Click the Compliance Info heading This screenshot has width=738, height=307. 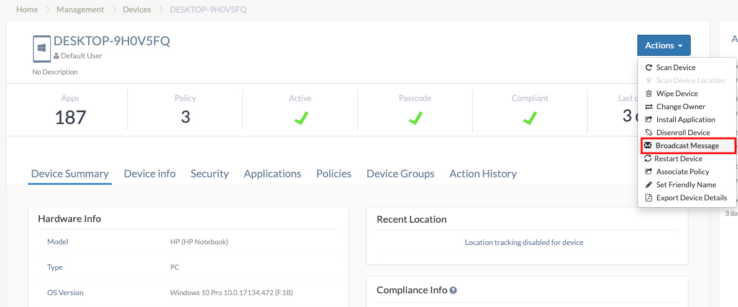(412, 290)
